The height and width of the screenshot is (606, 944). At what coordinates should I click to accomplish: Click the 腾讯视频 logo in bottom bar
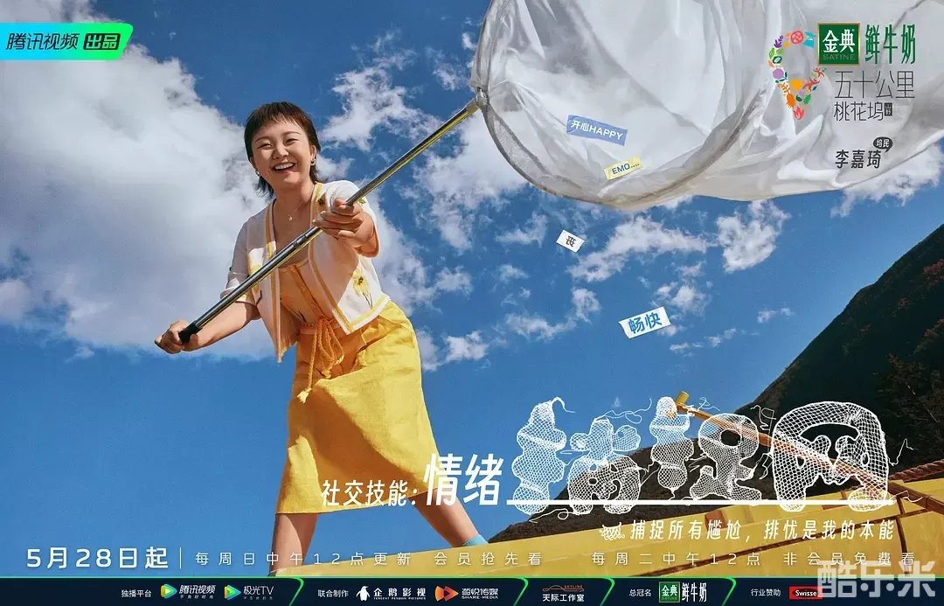[x=188, y=591]
